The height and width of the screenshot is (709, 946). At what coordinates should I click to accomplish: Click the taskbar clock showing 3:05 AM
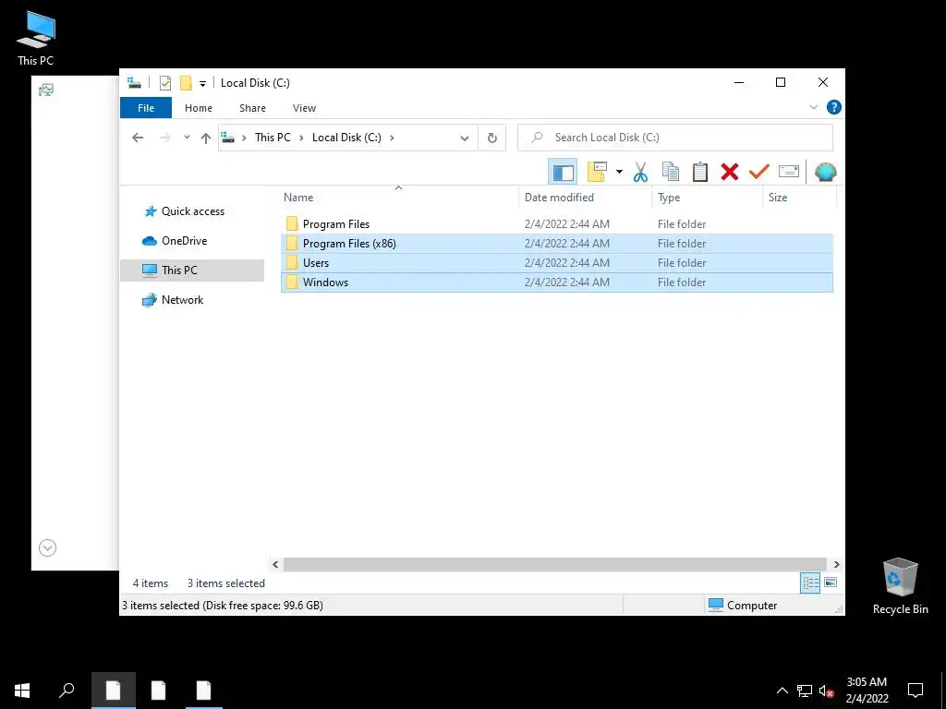click(867, 691)
